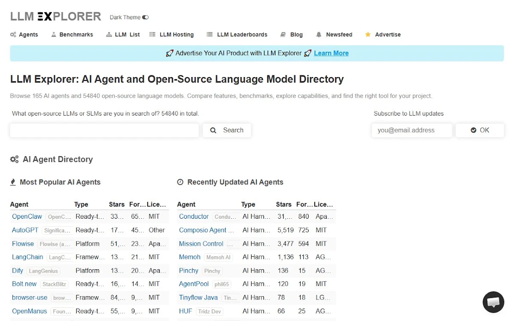Open the Agents menu item
514x321 pixels.
pyautogui.click(x=24, y=35)
